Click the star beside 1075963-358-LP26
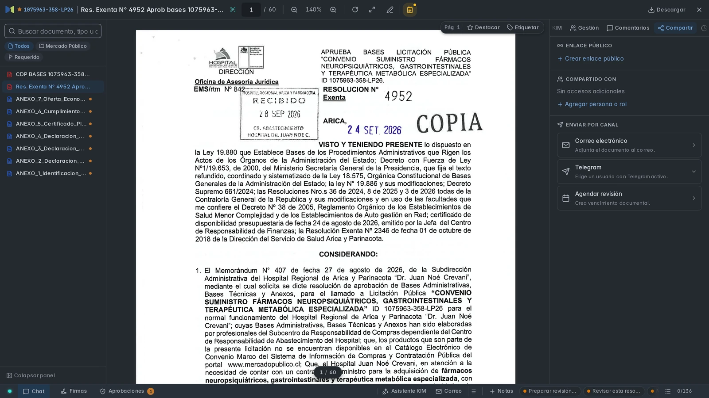Image resolution: width=709 pixels, height=398 pixels. [19, 9]
